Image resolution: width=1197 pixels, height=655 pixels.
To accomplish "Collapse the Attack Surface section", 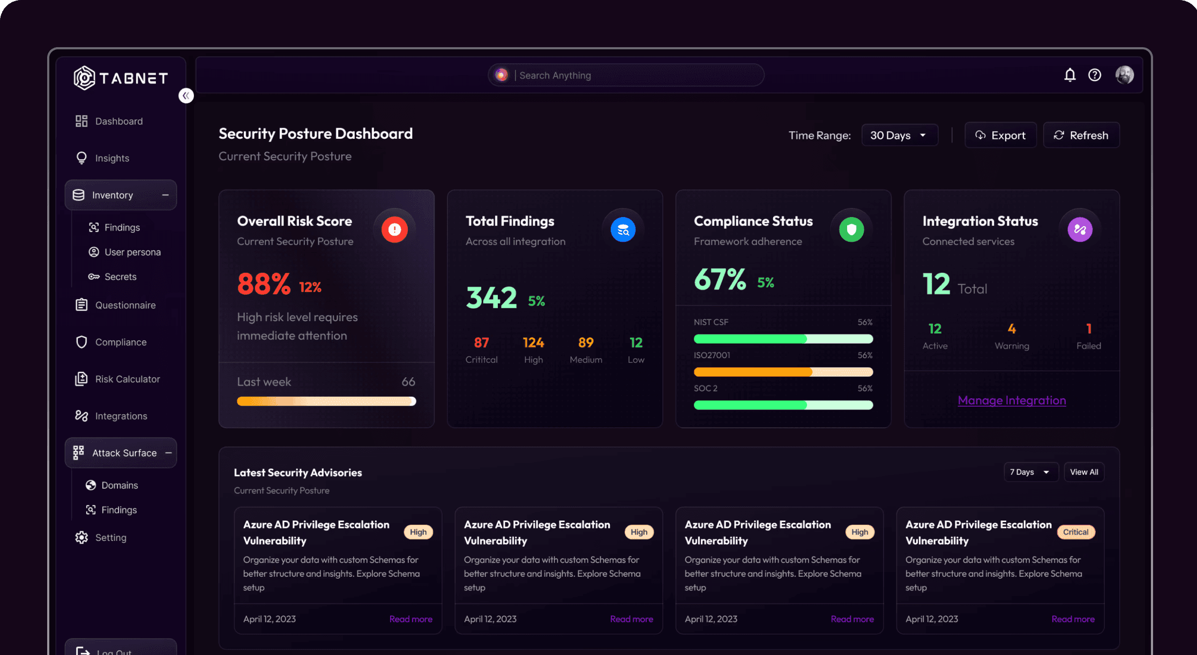I will point(168,453).
